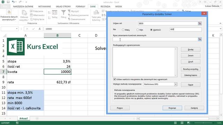223x125 pixels.
Task: Switch to Page Break Preview in status bar
Action: pyautogui.click(x=189, y=123)
